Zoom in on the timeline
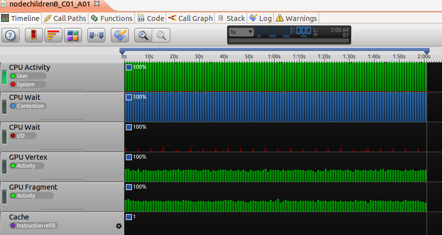Screen dimensions: 442x235 click(143, 35)
